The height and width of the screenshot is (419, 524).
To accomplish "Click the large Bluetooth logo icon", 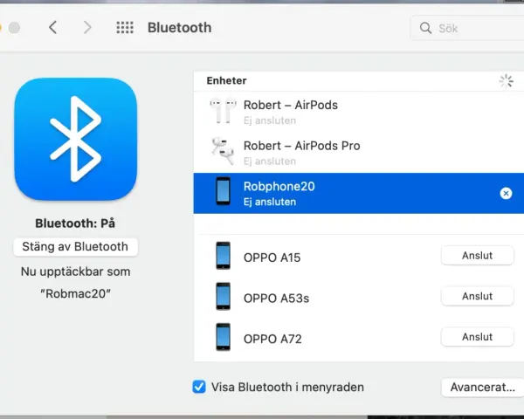I will point(75,139).
